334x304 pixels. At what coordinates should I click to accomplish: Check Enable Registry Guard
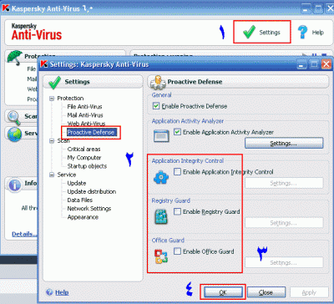177,211
